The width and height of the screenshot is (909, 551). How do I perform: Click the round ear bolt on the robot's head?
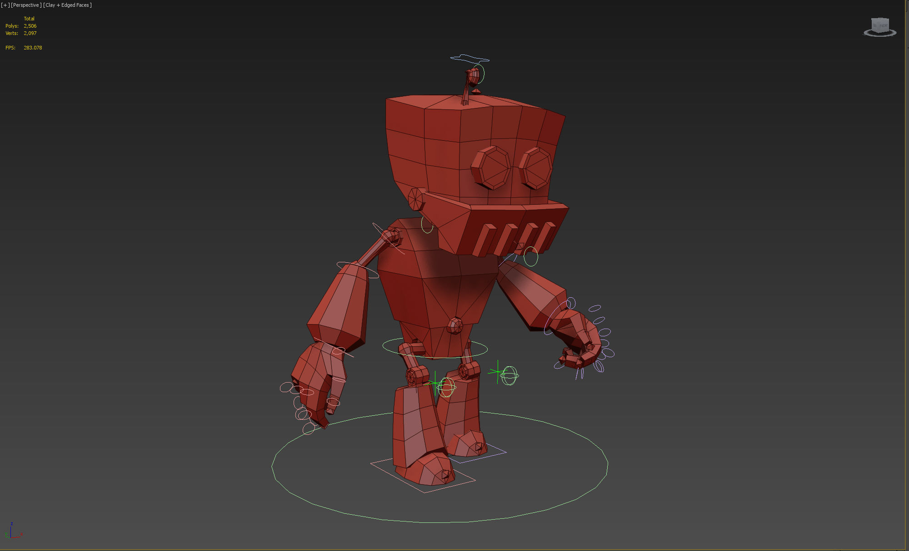pyautogui.click(x=416, y=199)
